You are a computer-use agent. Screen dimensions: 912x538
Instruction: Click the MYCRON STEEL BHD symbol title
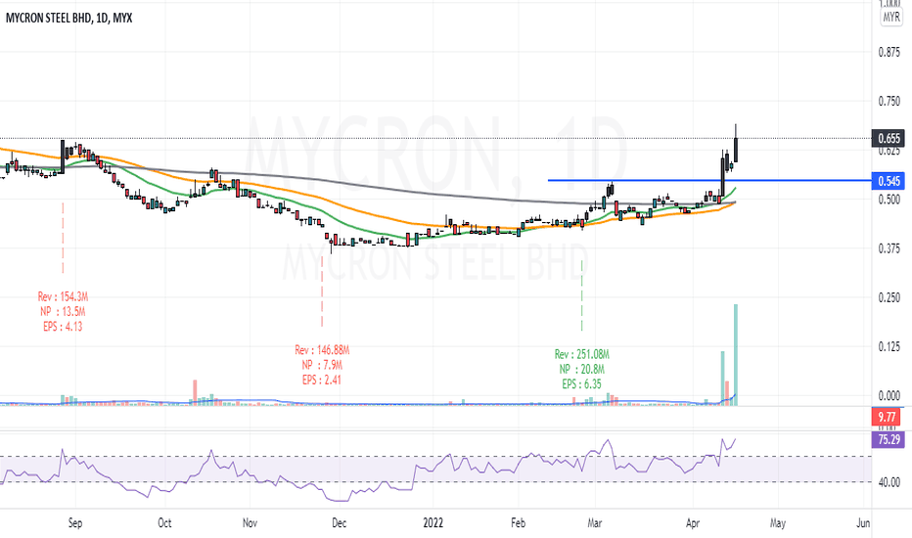pyautogui.click(x=48, y=18)
